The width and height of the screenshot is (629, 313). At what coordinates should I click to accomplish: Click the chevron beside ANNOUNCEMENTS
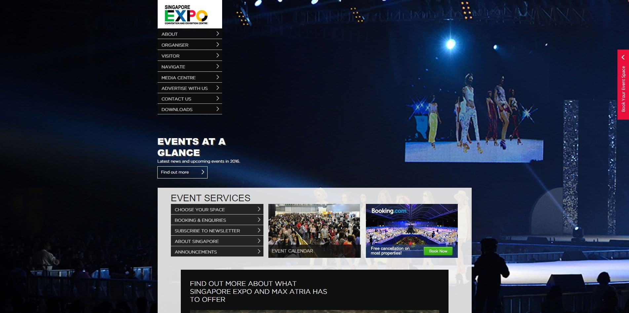(x=259, y=252)
